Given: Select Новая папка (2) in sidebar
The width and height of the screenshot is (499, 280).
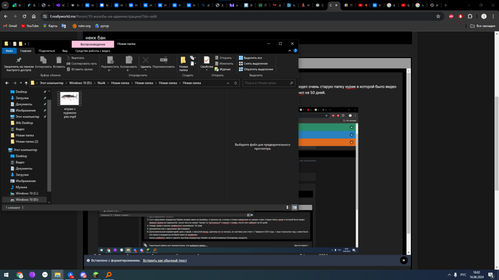Looking at the screenshot, I should 27,141.
